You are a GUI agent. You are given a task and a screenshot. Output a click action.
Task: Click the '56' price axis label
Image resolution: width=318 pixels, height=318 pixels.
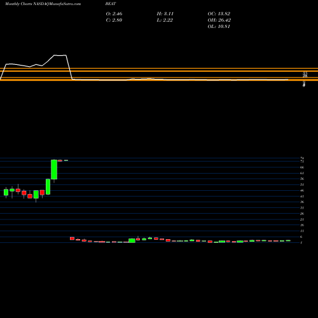(x=302, y=179)
